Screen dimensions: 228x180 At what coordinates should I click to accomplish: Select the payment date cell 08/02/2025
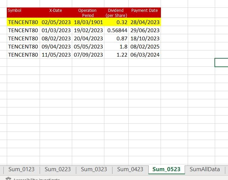pyautogui.click(x=145, y=47)
